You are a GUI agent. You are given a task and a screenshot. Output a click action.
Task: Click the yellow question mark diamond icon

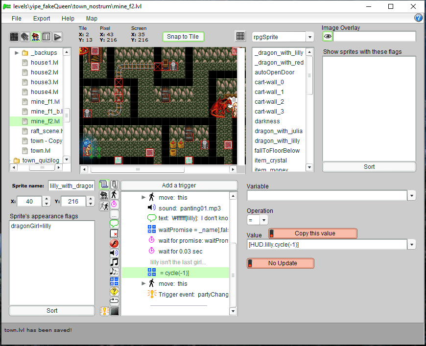pos(114,291)
